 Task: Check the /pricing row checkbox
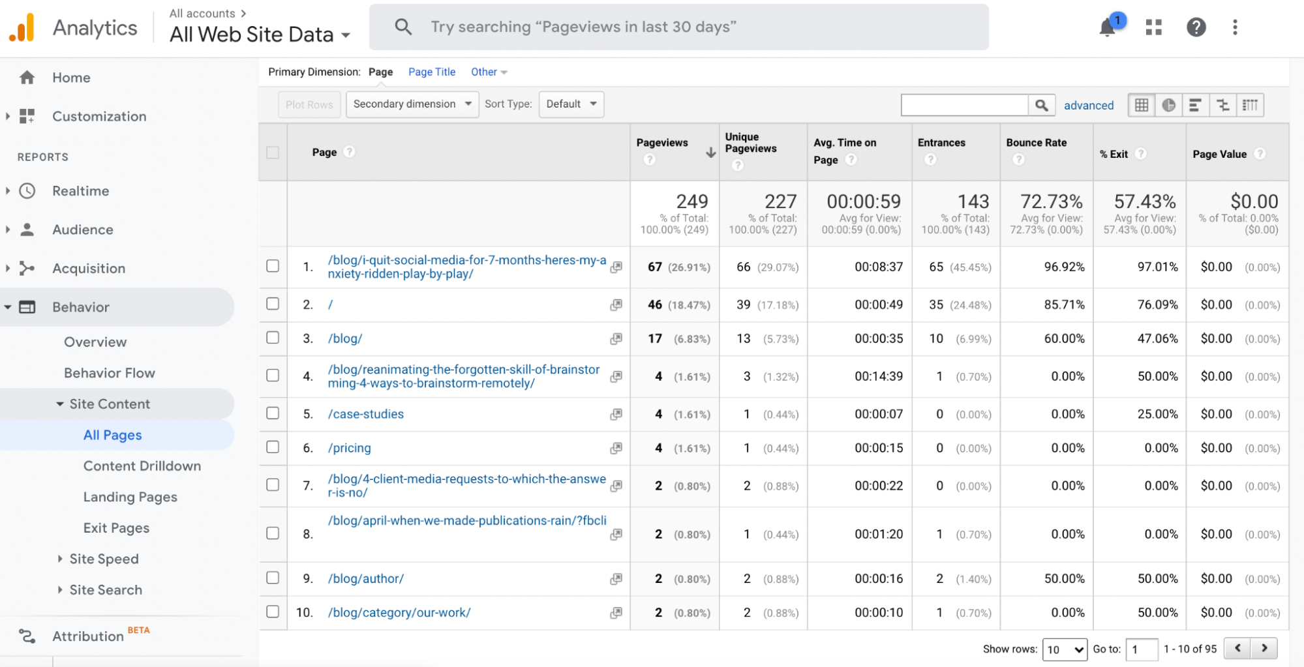pos(273,447)
